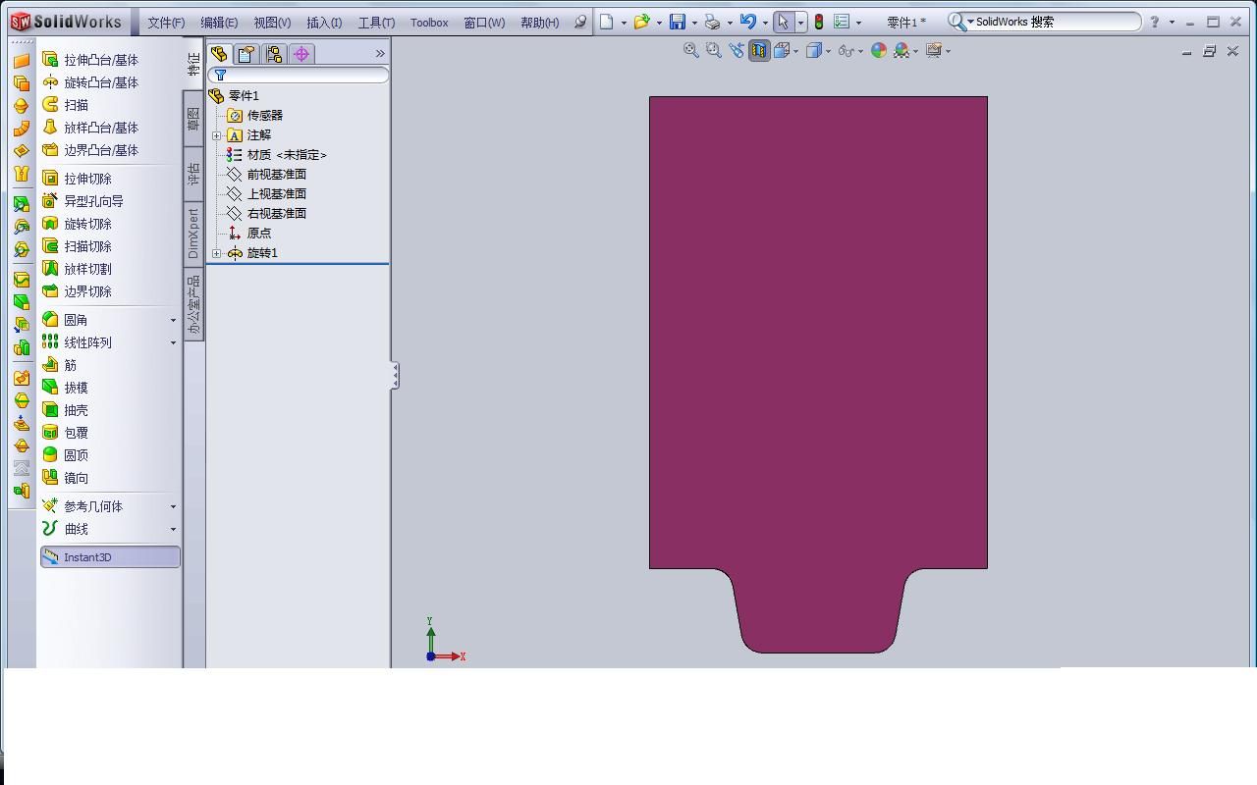Select the 线性阵列 linear pattern tool
Viewport: 1257px width, 785px height.
click(x=77, y=342)
